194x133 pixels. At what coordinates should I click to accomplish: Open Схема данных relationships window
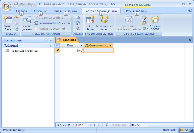coord(27,23)
